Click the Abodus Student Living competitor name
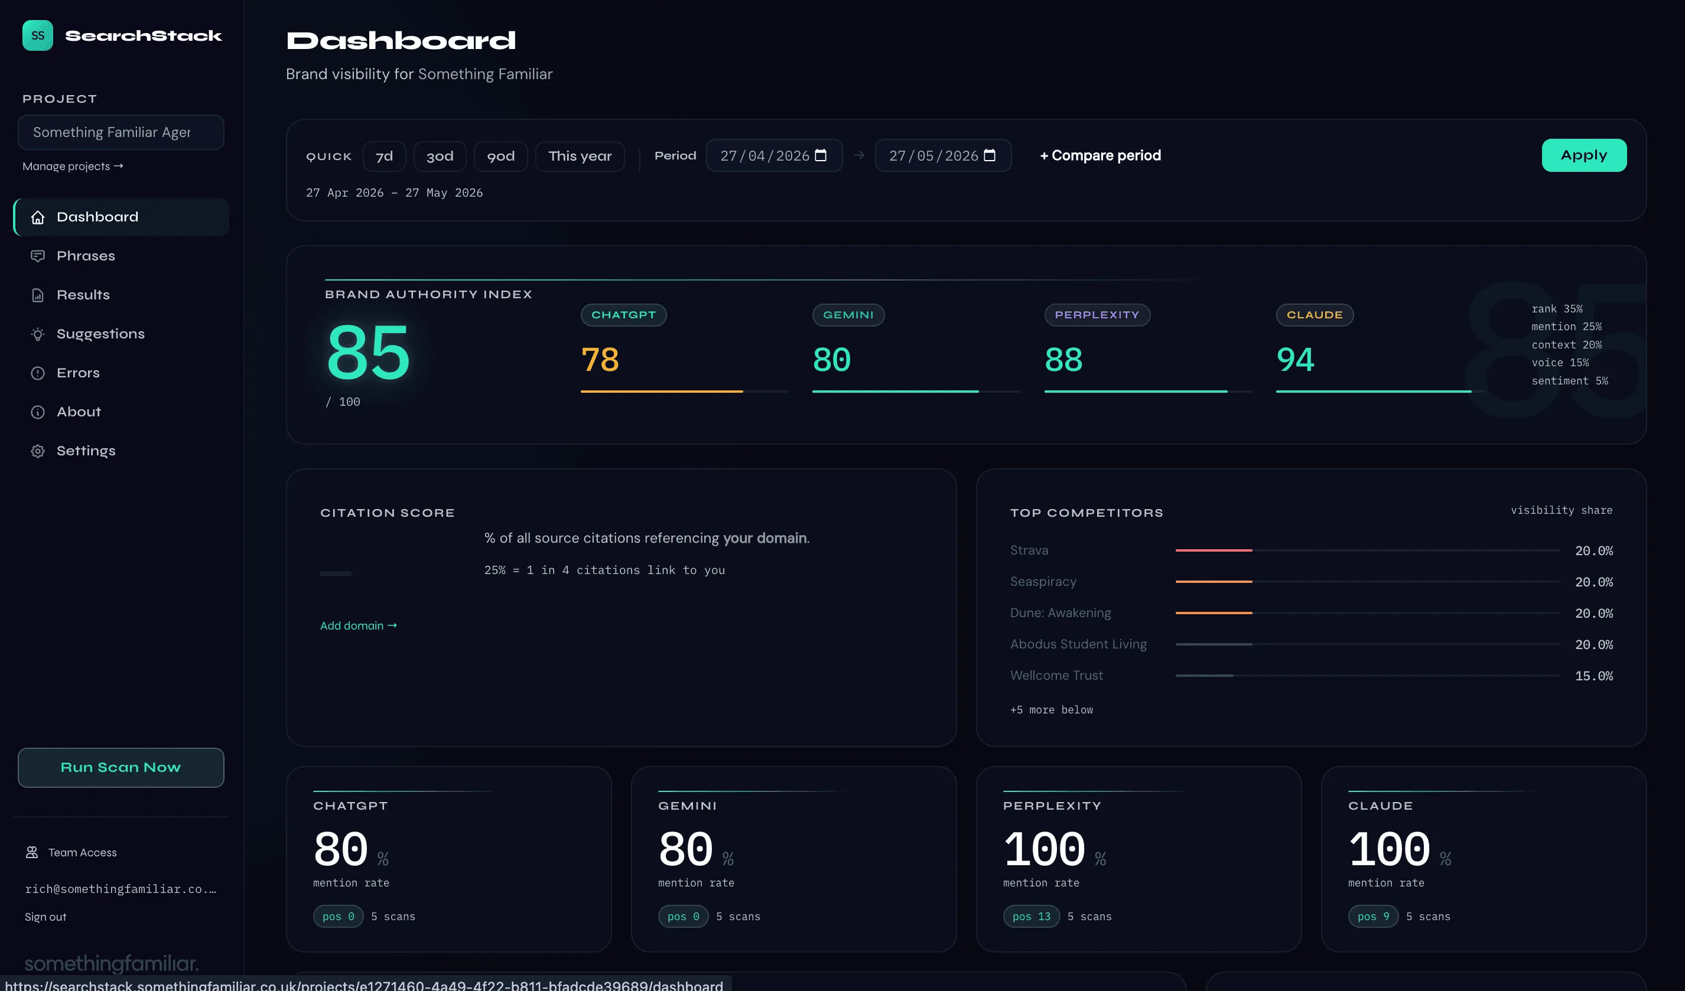1685x991 pixels. (x=1079, y=644)
